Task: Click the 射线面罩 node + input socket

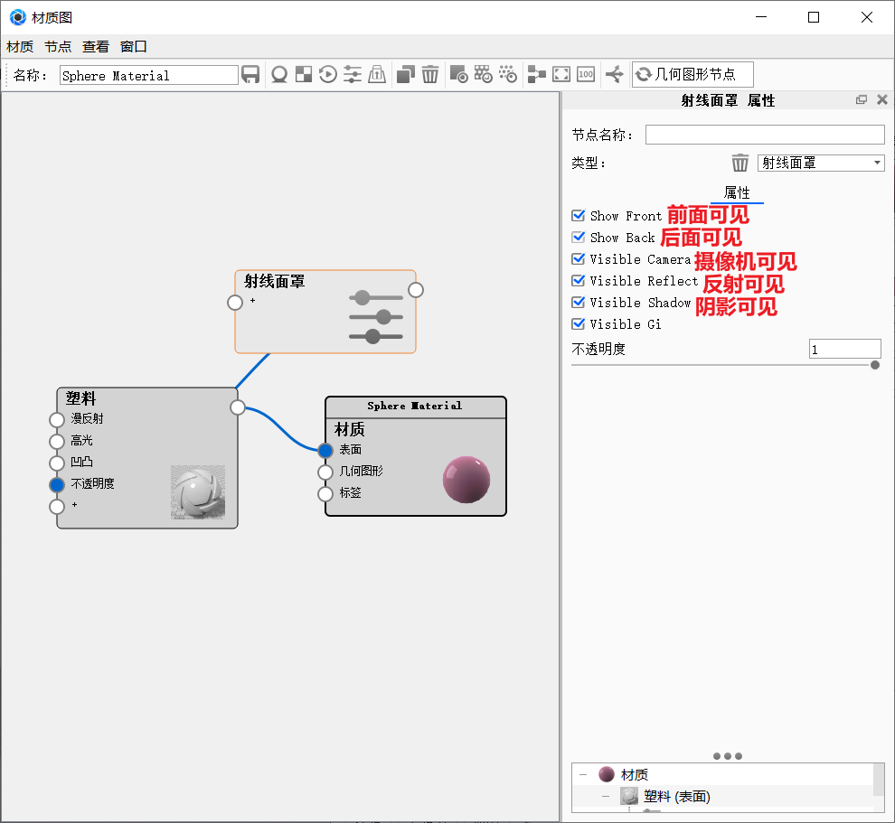Action: [235, 303]
